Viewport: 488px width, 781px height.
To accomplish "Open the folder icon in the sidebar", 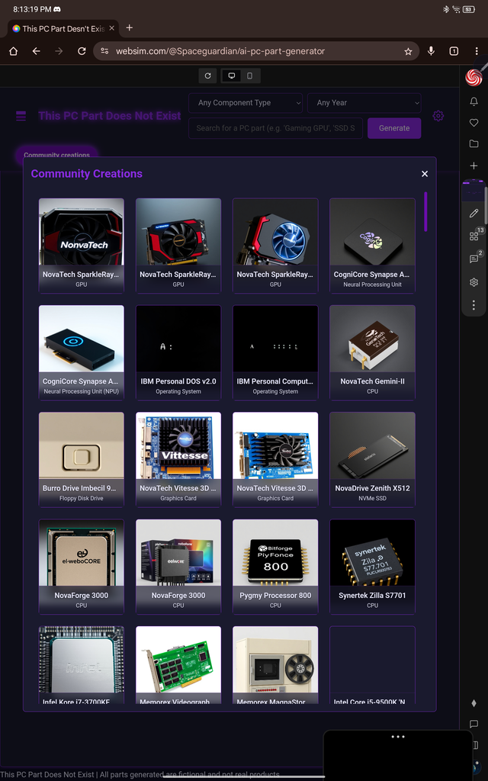I will tap(474, 144).
